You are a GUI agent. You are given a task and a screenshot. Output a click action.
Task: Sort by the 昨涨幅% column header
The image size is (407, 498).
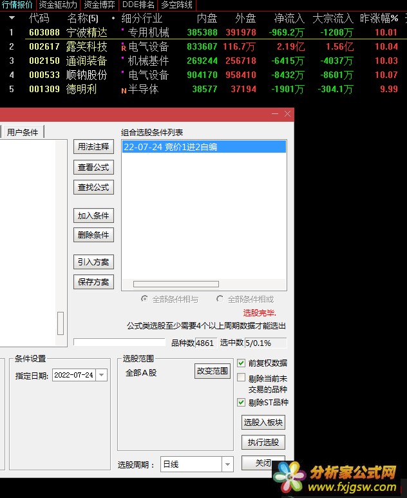tap(379, 19)
